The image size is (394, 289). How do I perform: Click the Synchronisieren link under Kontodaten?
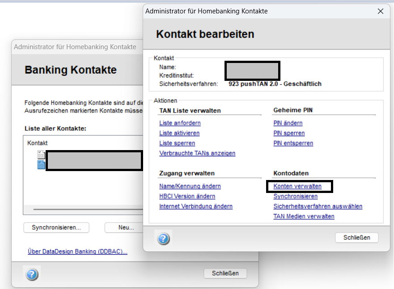point(296,196)
